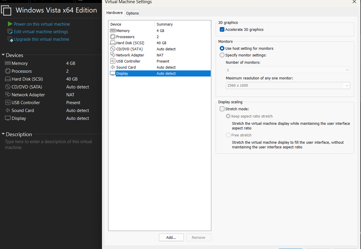Click the CD/DVD (SATA) label in the sidebar

27,87
